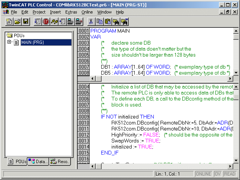Click the Find binoculars icon

tap(116, 21)
